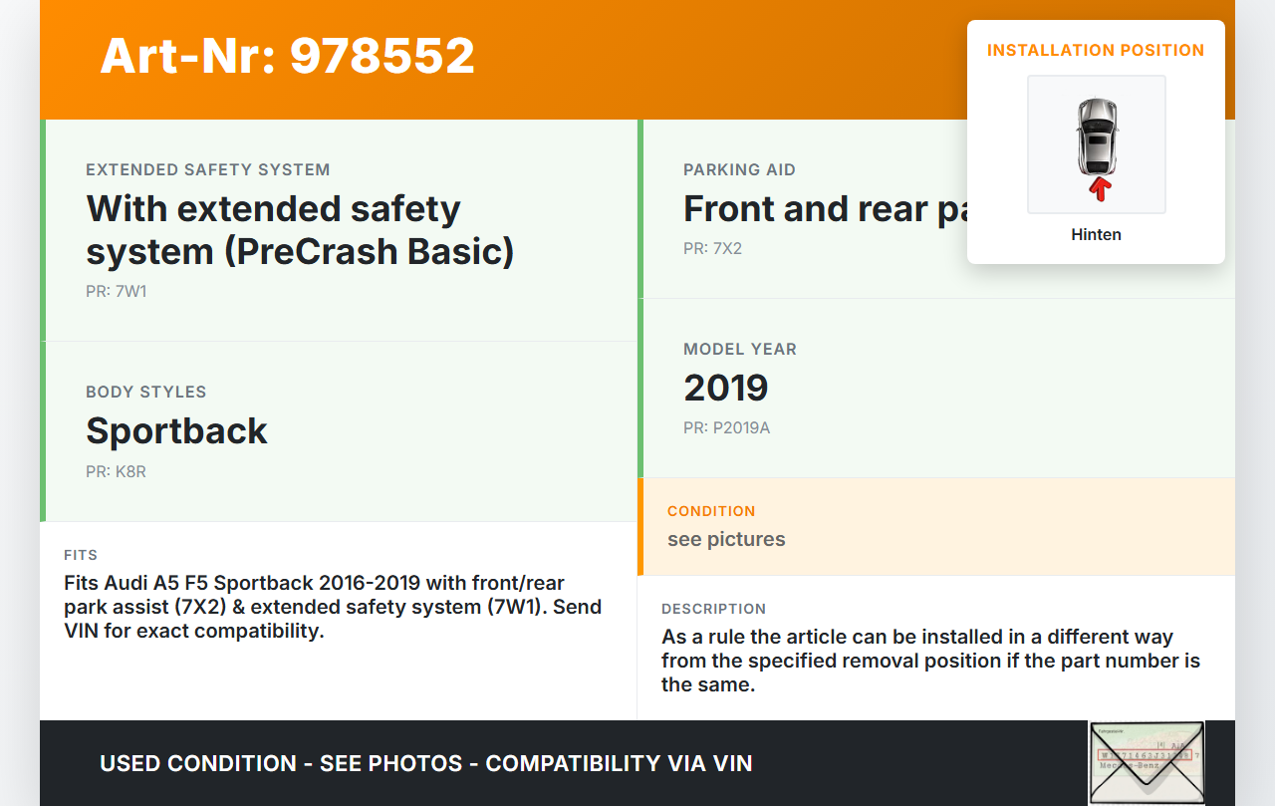Click the orange Condition section label
Image resolution: width=1275 pixels, height=807 pixels.
point(711,511)
